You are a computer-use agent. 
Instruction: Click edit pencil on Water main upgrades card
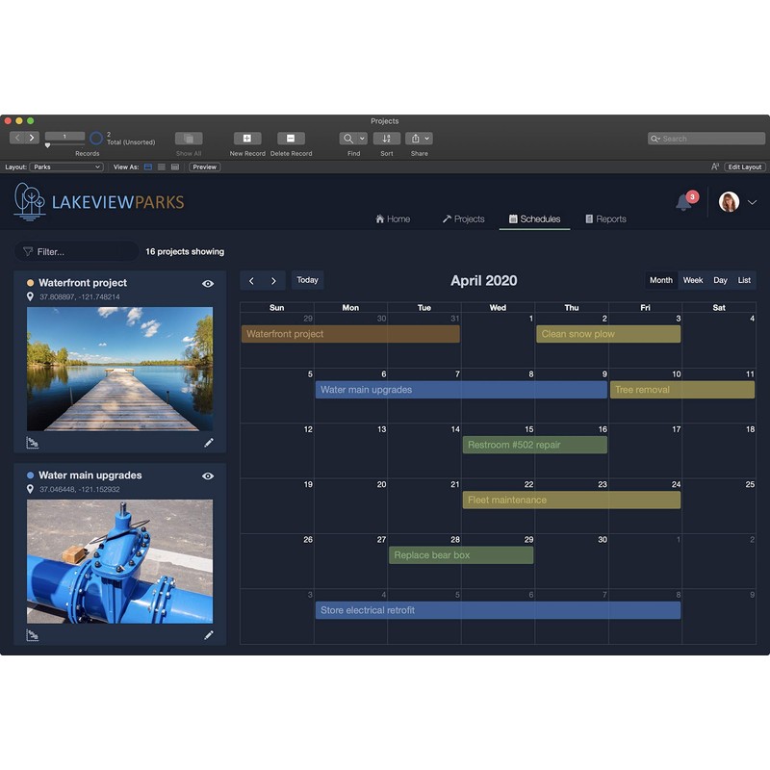209,635
